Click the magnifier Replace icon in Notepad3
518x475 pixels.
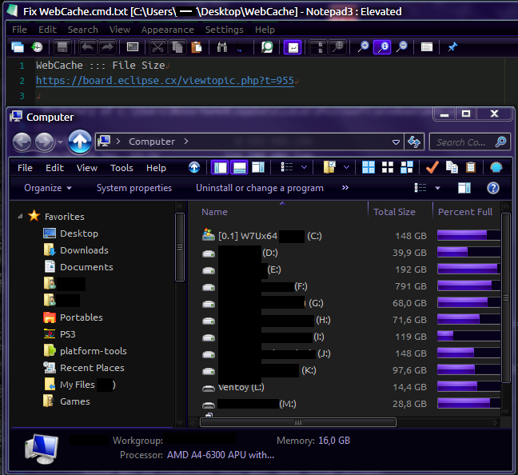(x=267, y=47)
